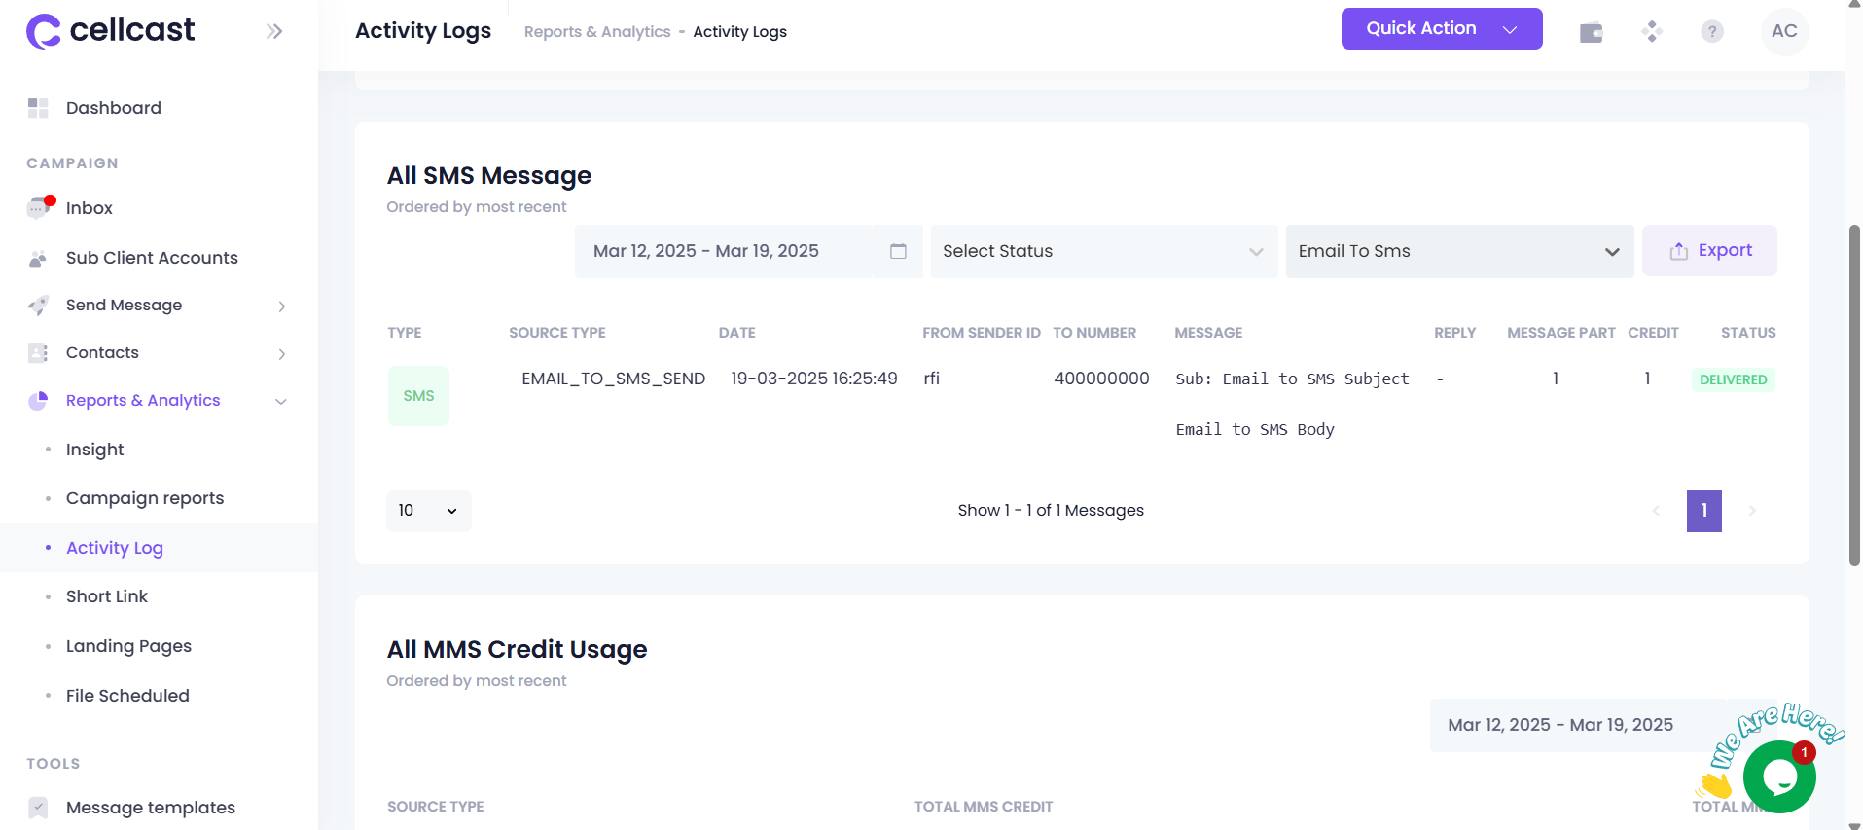Click the Sub Client Accounts people icon
This screenshot has height=830, width=1863.
(x=38, y=258)
